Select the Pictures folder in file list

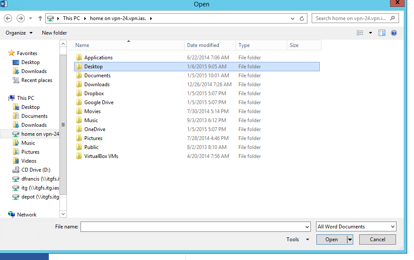[x=197, y=138]
